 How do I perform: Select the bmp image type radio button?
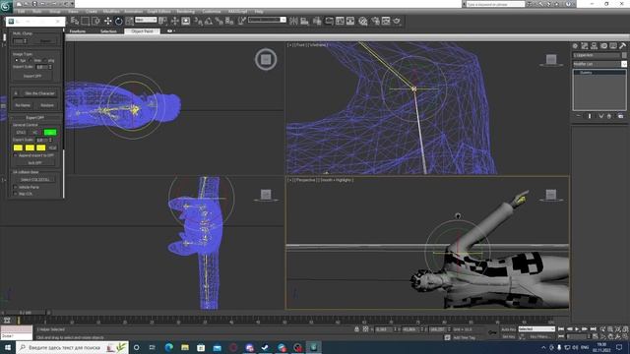pyautogui.click(x=31, y=60)
